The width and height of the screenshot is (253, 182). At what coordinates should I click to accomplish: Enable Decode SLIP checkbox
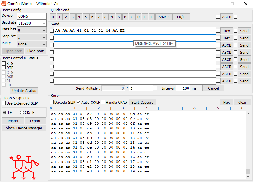point(51,102)
